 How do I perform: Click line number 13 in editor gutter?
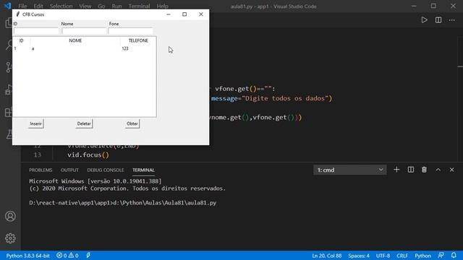click(x=37, y=155)
